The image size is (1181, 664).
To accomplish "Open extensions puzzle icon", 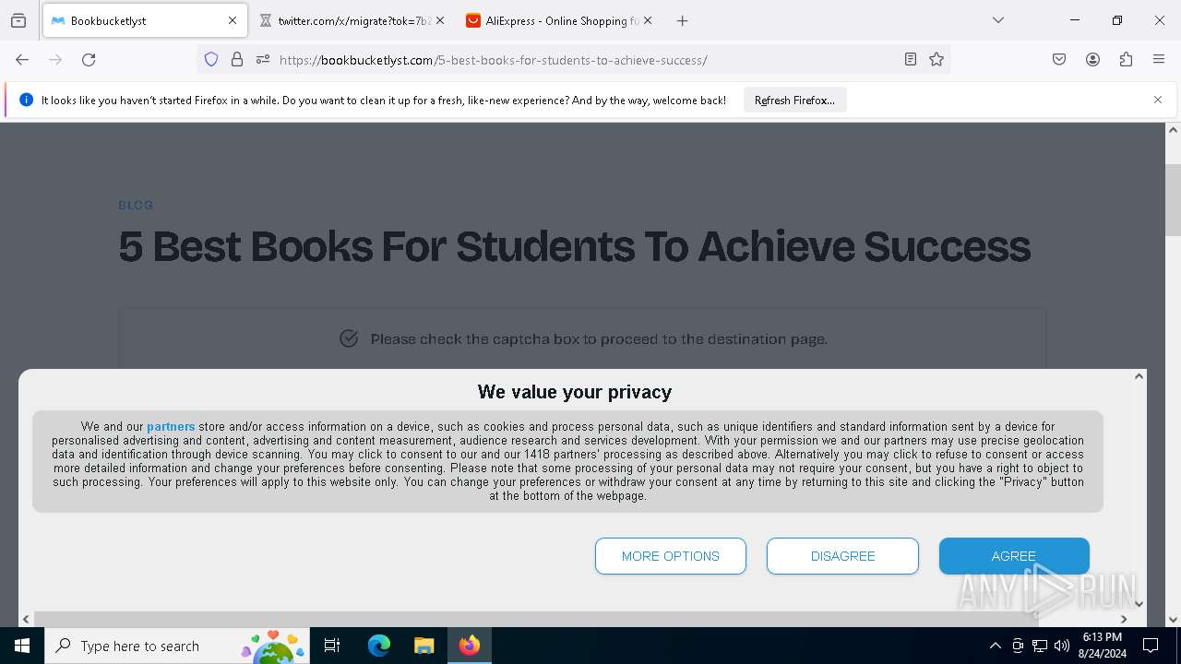I will coord(1126,60).
